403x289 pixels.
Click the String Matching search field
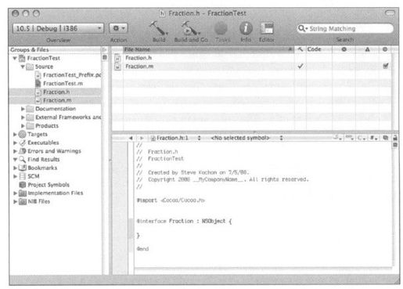(x=345, y=28)
